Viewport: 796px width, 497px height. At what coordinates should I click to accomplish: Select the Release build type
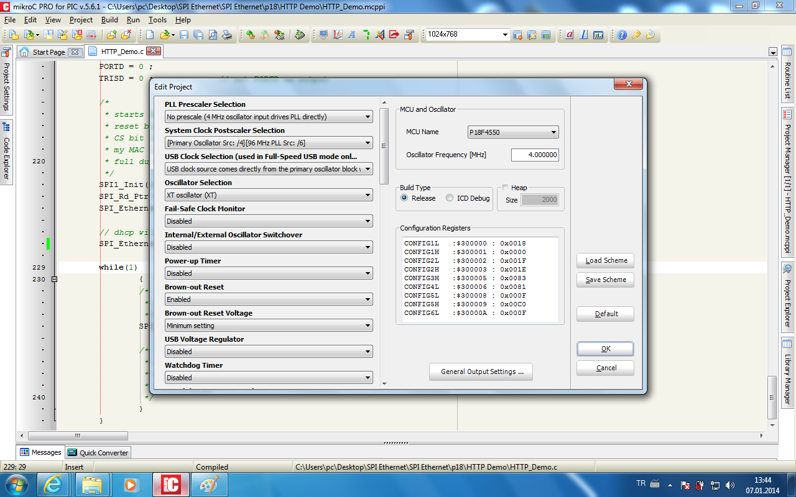coord(404,198)
